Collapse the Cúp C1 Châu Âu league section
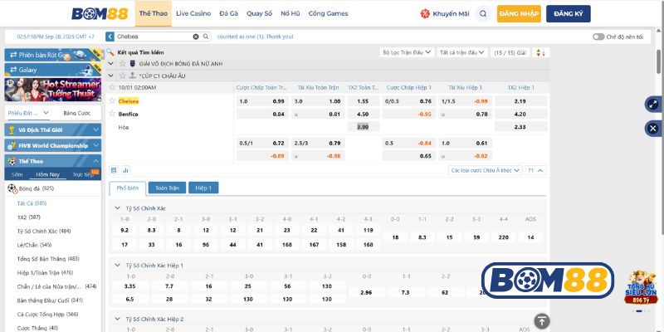Viewport: 664px width, 332px height. coord(112,76)
